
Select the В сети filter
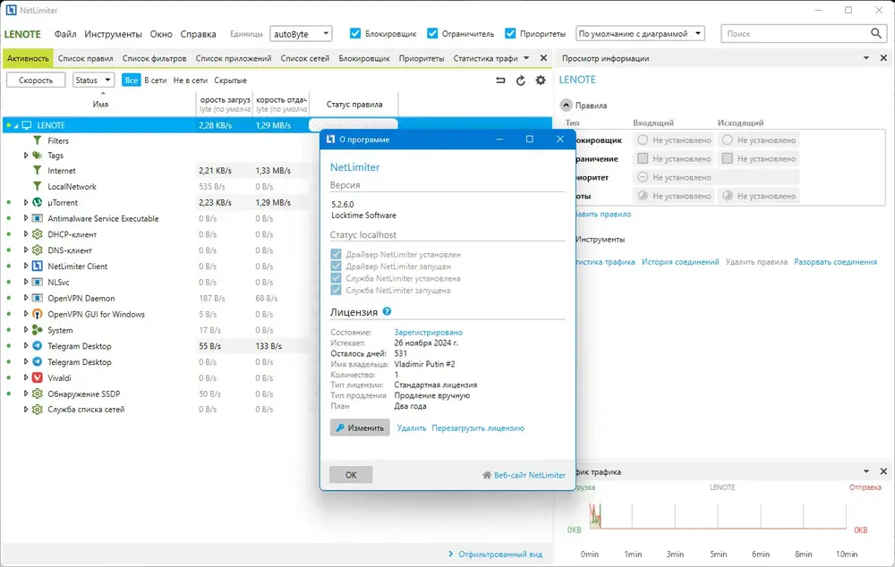(155, 80)
